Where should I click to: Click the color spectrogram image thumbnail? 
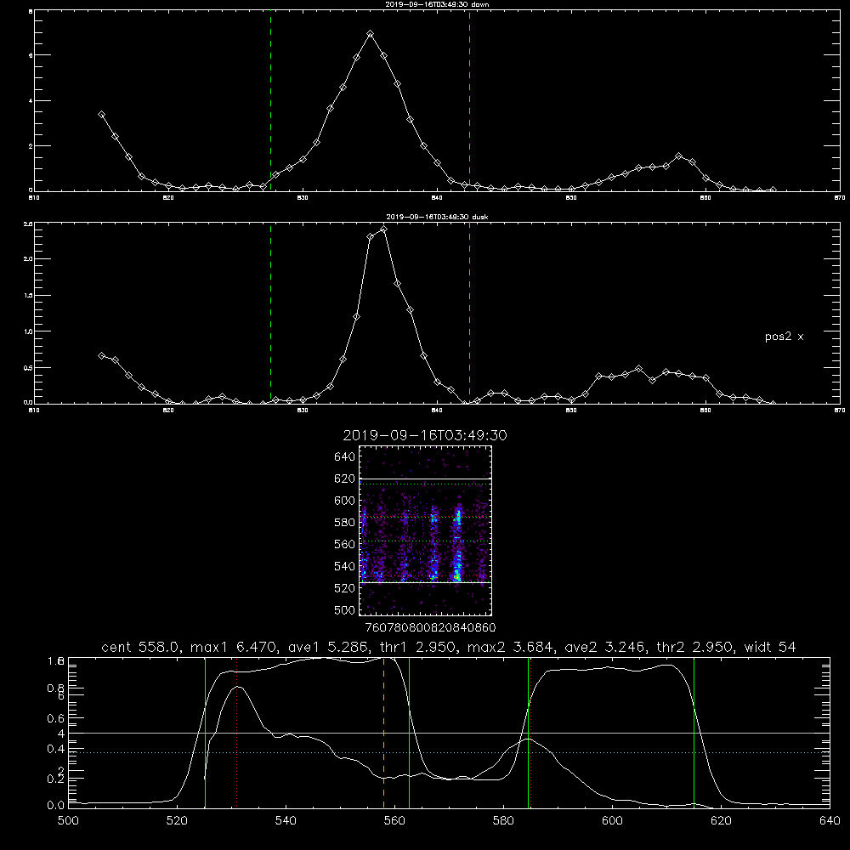point(425,530)
